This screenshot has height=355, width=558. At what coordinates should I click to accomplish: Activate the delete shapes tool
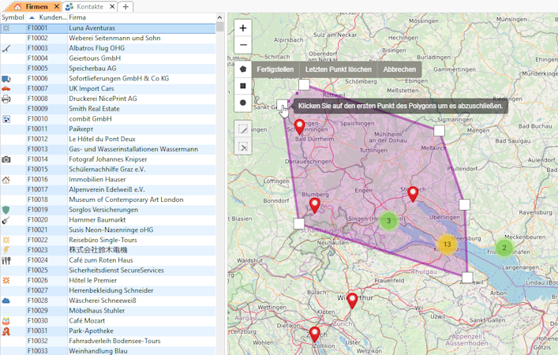(x=243, y=146)
